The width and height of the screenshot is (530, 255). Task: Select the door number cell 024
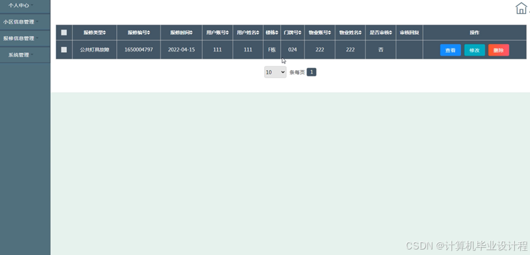[292, 50]
